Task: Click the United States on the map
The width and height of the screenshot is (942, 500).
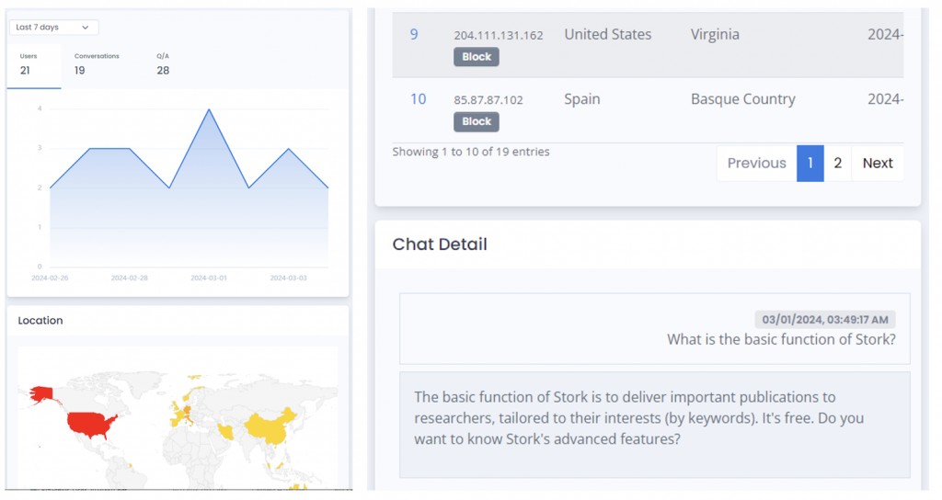Action: coord(87,425)
